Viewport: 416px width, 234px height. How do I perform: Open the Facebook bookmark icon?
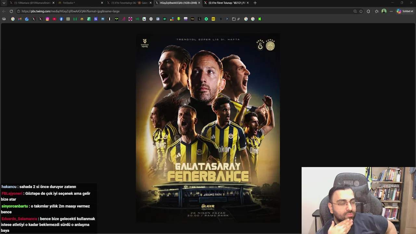click(61, 19)
